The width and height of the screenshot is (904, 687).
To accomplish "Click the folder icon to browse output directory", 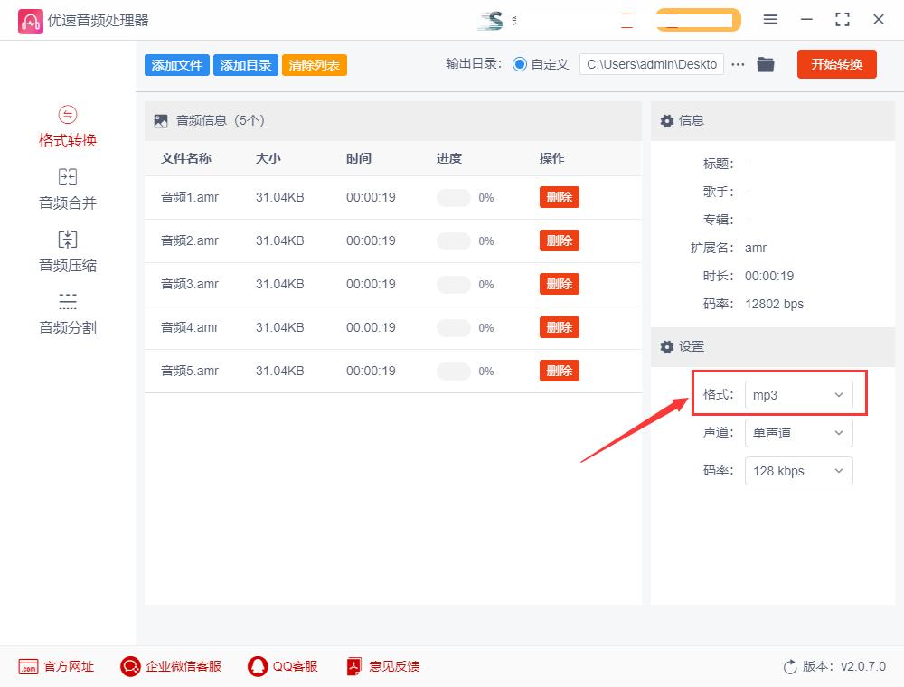I will tap(766, 64).
